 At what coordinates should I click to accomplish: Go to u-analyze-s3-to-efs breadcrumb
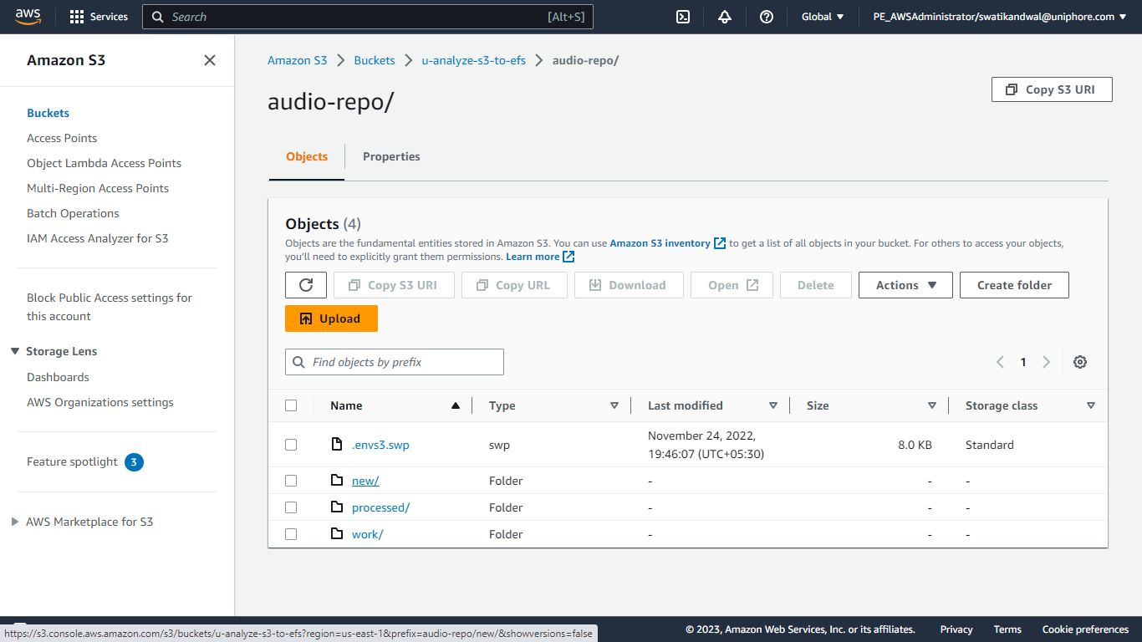coord(473,60)
